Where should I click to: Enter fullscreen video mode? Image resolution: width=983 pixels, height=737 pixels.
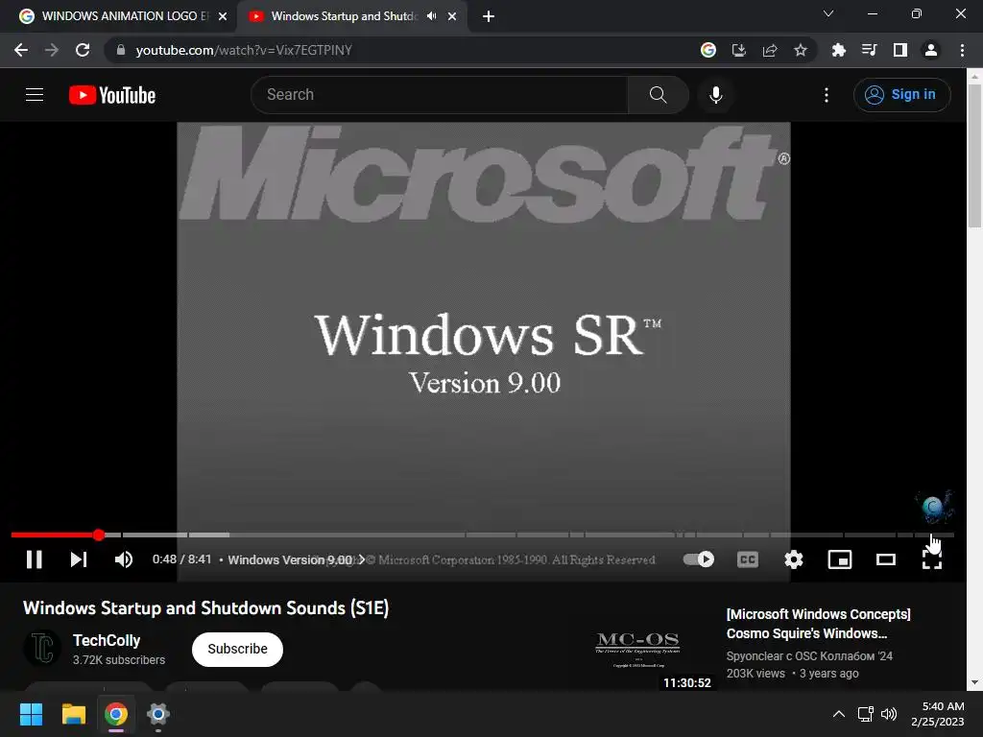click(931, 559)
